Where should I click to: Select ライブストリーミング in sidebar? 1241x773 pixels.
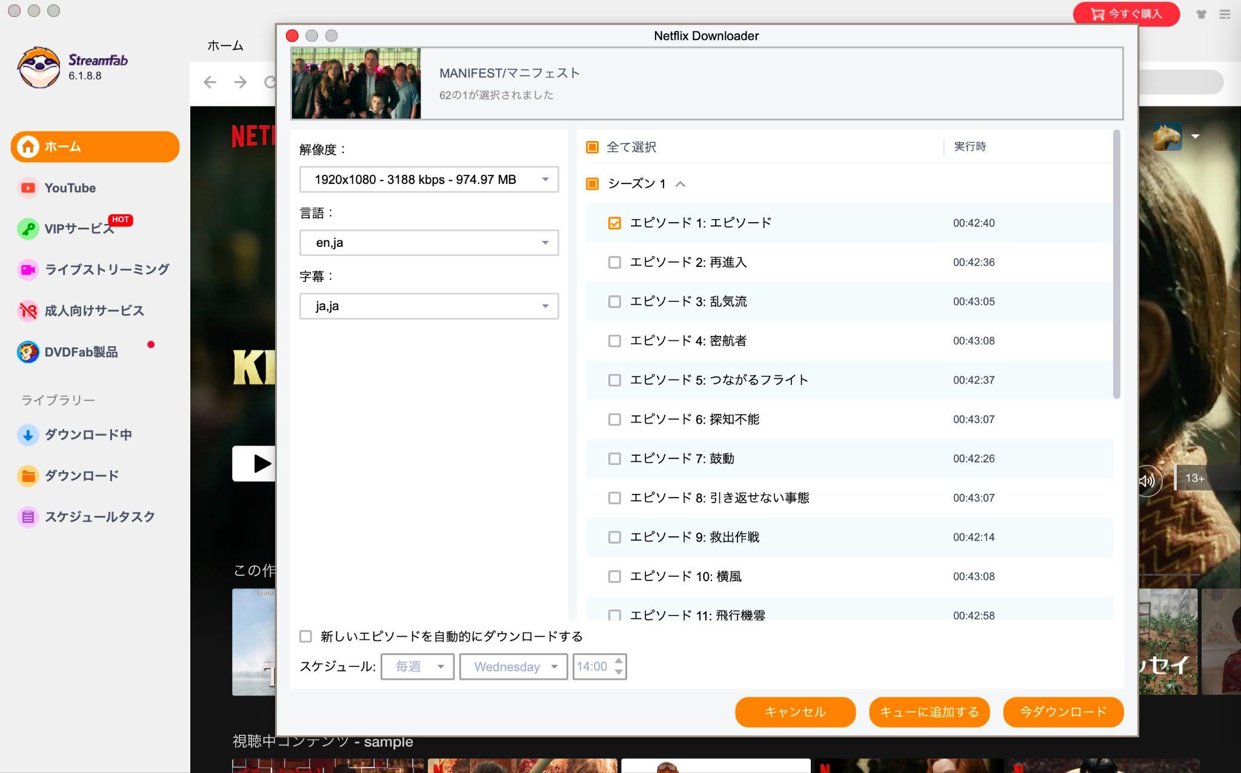(107, 269)
